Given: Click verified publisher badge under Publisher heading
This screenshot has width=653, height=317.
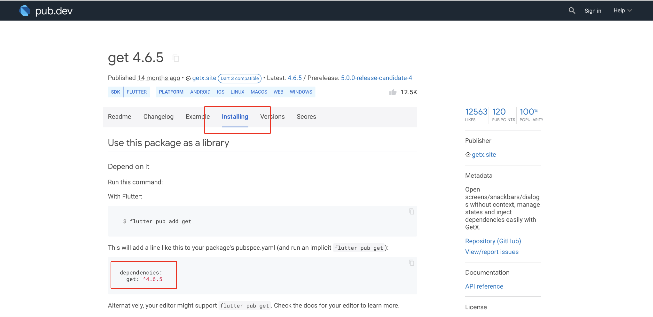Looking at the screenshot, I should (468, 155).
